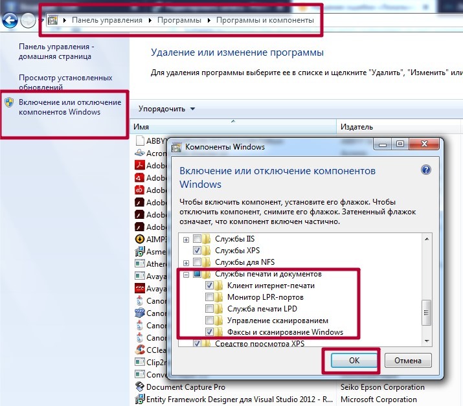The image size is (463, 406).
Task: Click the components list scrollbar thumb
Action: pyautogui.click(x=426, y=313)
